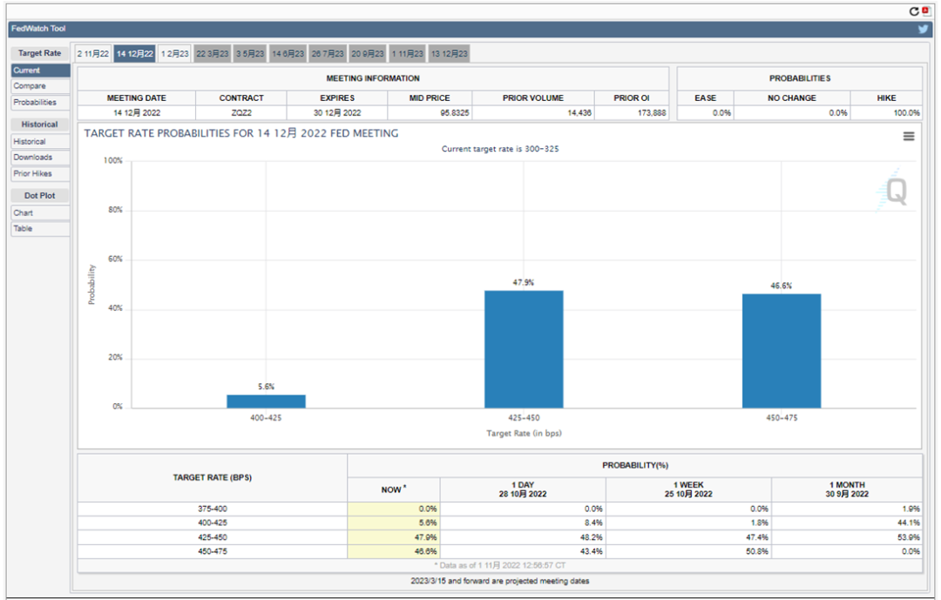
Task: Select the 13 12月23 meeting tab
Action: (x=450, y=54)
